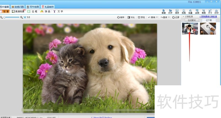
Task: Fit image to window icon
Action: point(25,17)
